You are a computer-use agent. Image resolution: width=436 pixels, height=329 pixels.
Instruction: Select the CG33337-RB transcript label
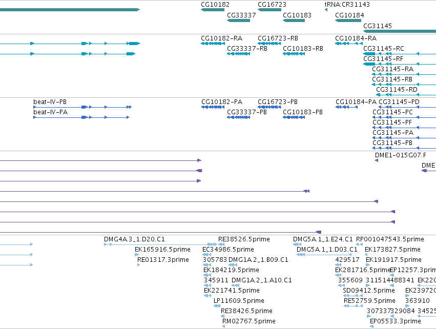(x=247, y=49)
